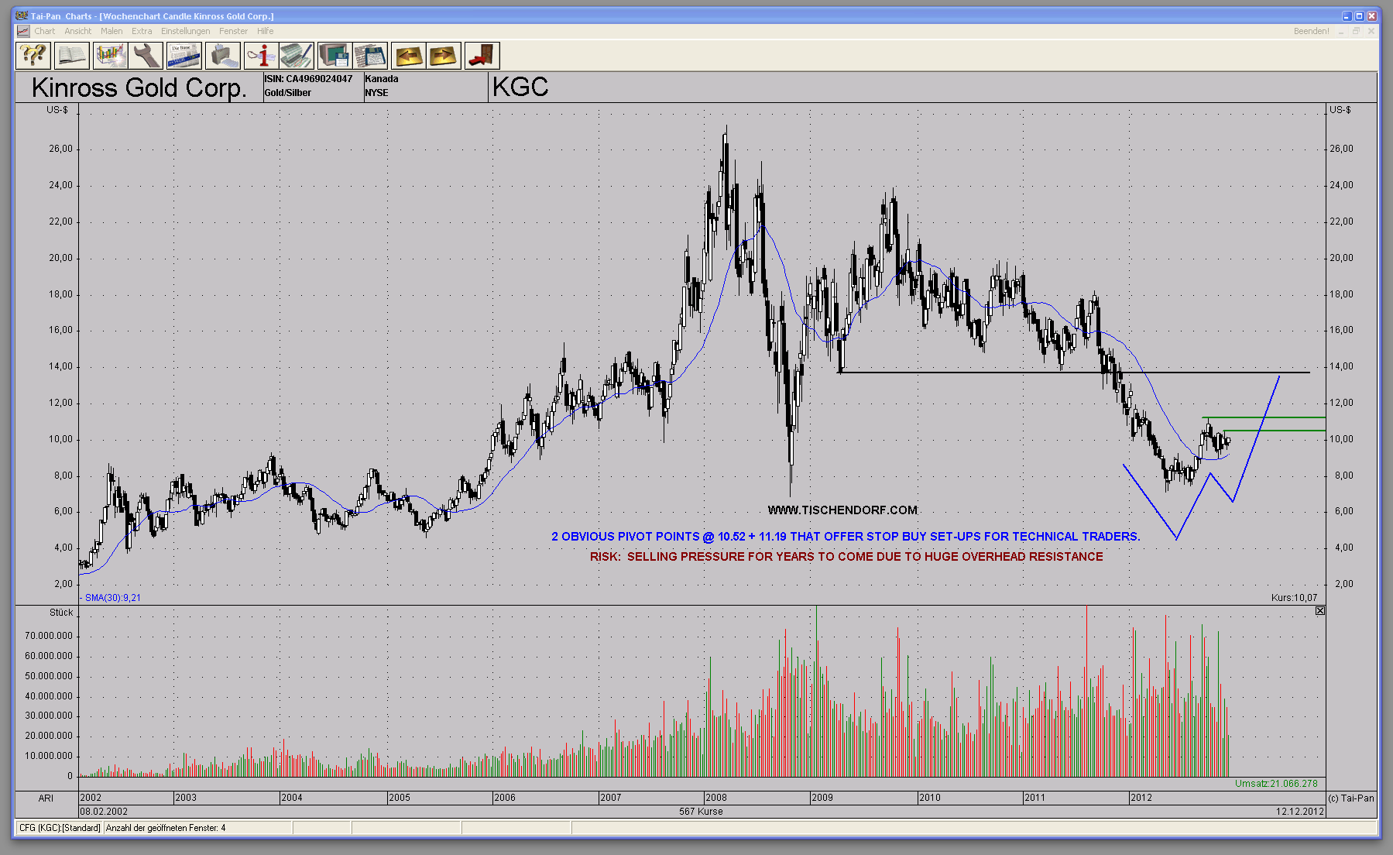
Task: Click the monitor with floppy disk icon
Action: click(x=335, y=56)
